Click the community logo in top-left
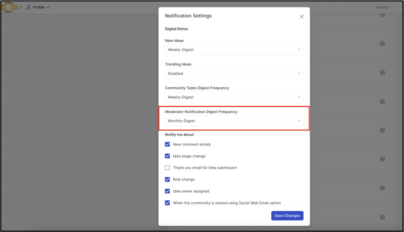This screenshot has width=404, height=232. [9, 7]
